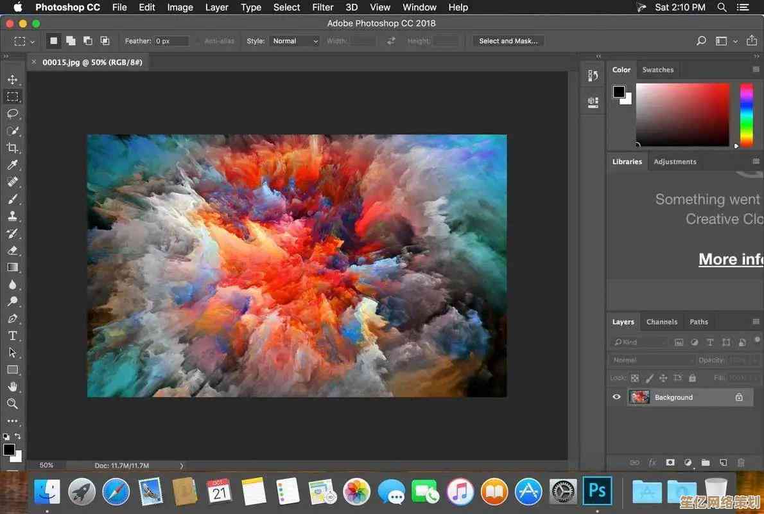764x514 pixels.
Task: Expand the marquee tool preset picker arrow
Action: pos(31,41)
